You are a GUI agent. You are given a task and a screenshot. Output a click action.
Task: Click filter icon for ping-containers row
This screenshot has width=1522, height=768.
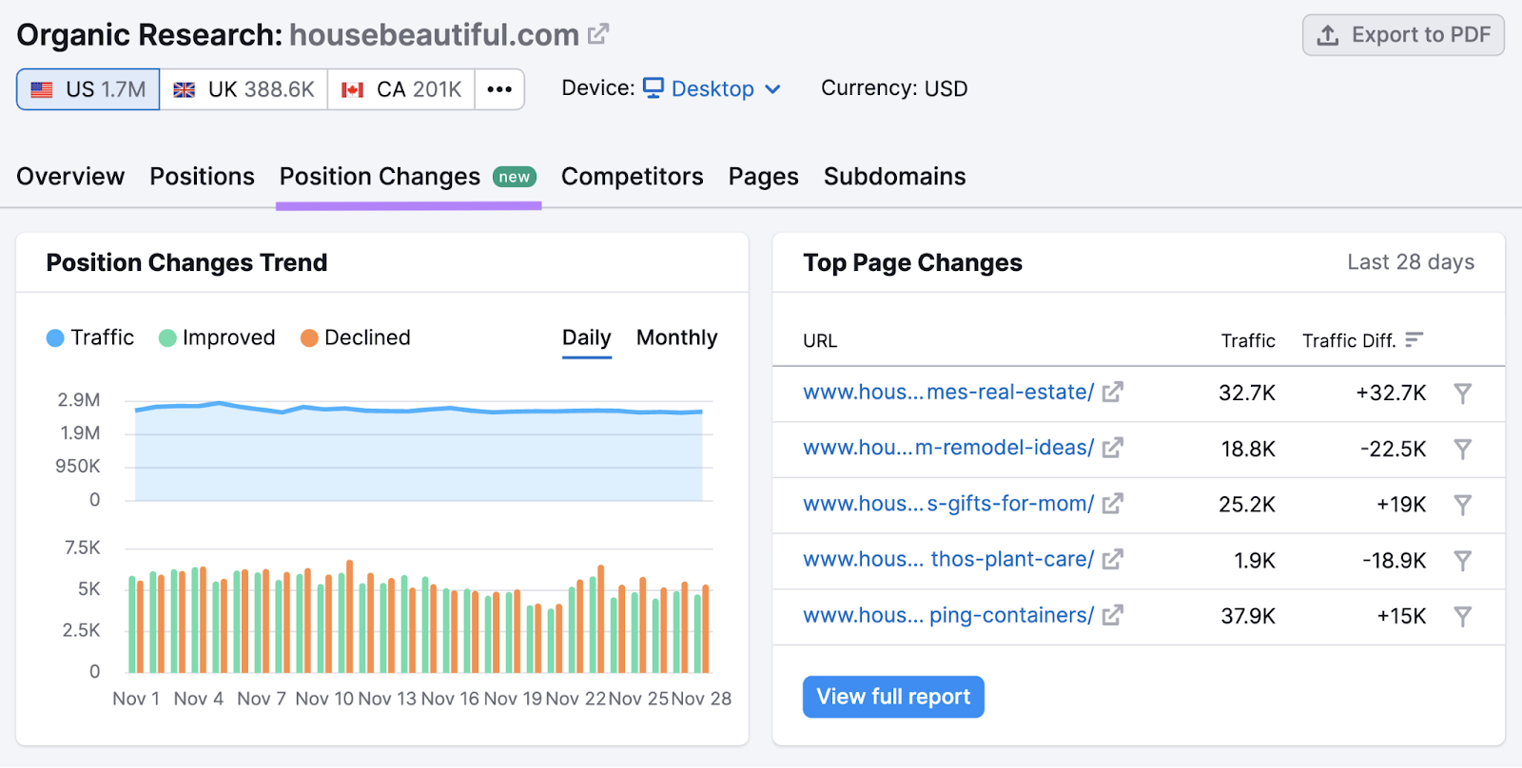(1462, 617)
